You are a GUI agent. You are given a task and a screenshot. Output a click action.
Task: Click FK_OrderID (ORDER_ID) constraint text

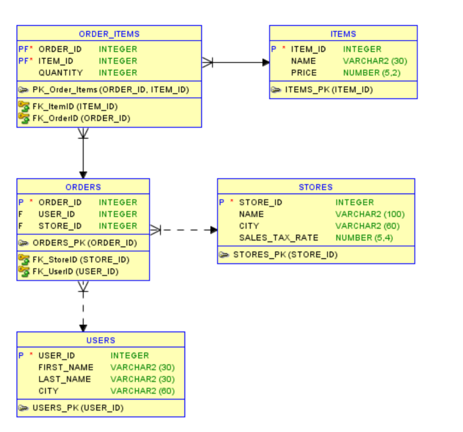(81, 118)
